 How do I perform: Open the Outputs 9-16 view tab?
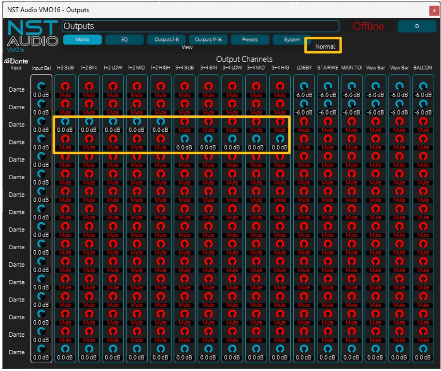[x=208, y=40]
